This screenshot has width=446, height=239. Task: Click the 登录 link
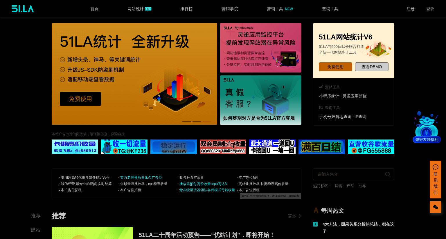click(x=430, y=9)
